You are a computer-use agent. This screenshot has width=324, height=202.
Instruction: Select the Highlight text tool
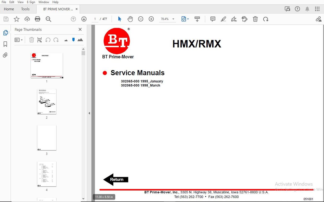click(x=223, y=19)
